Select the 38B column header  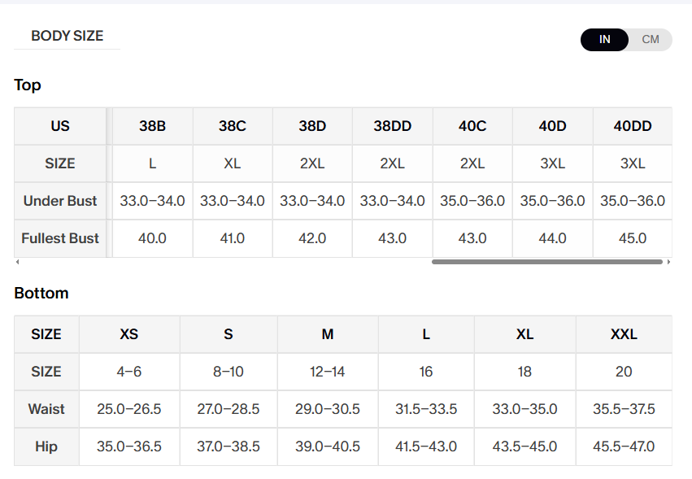(x=153, y=126)
